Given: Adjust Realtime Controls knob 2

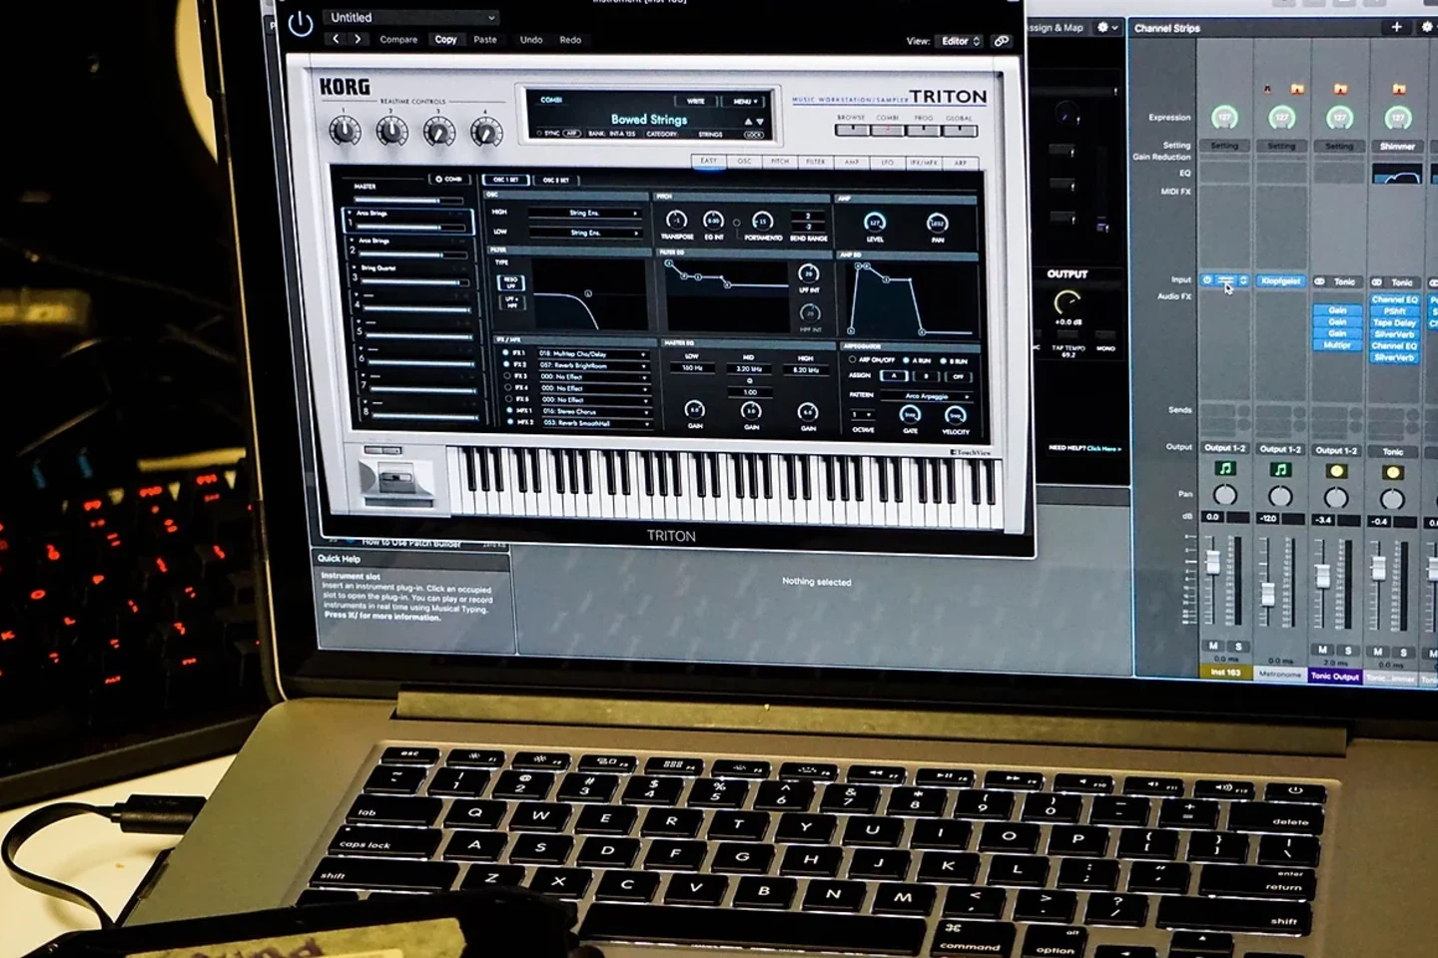Looking at the screenshot, I should point(391,131).
